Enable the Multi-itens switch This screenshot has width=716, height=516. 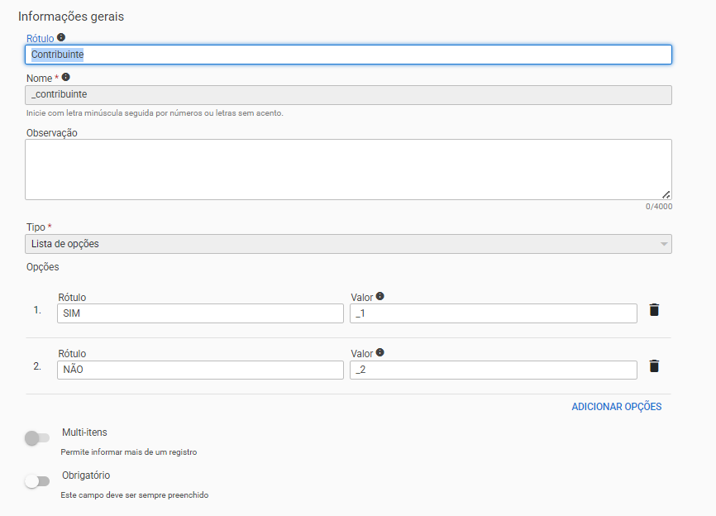[x=37, y=438]
